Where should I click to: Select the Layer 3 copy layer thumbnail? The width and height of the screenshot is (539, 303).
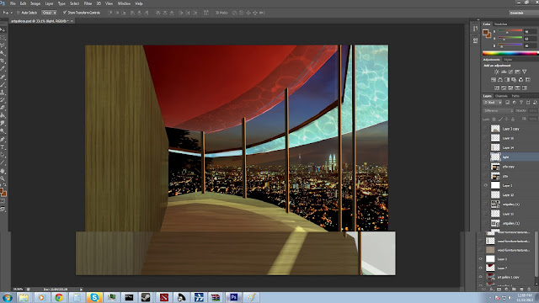click(495, 129)
